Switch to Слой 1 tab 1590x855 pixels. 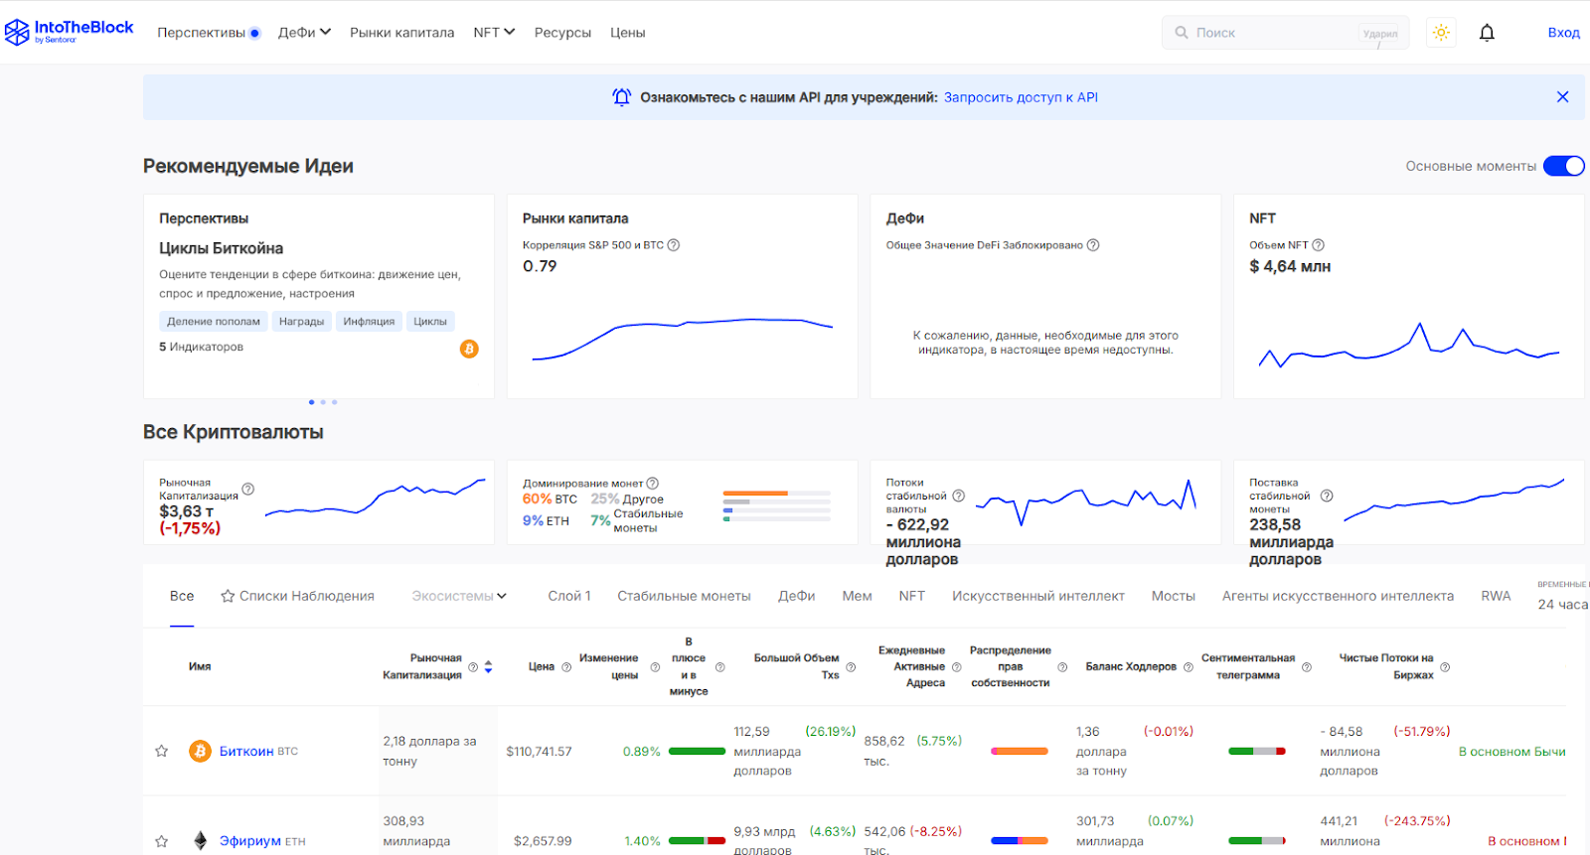click(569, 596)
